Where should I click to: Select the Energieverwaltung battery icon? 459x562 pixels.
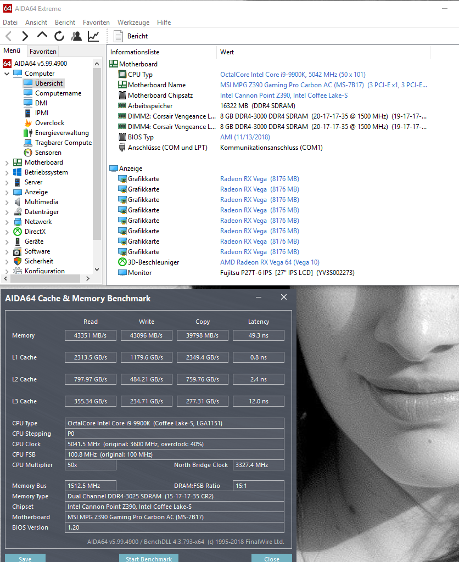point(28,133)
